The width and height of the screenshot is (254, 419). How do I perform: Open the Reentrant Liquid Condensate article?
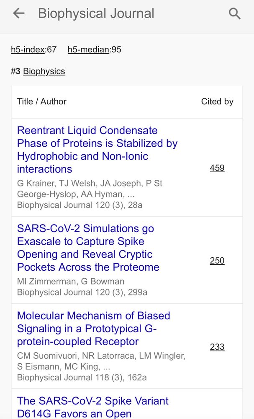point(97,150)
